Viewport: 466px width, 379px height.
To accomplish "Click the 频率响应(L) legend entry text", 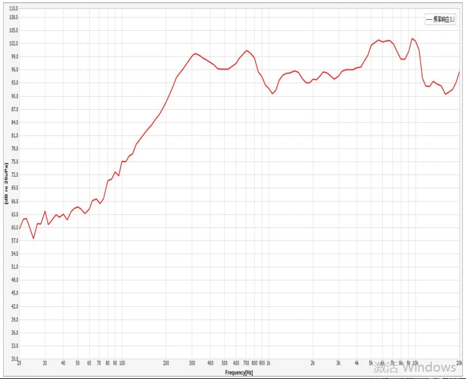I will 444,19.
